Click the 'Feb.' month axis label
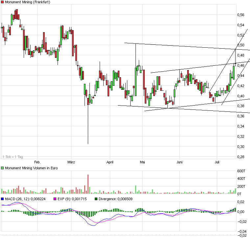250x238 pixels. point(37,162)
